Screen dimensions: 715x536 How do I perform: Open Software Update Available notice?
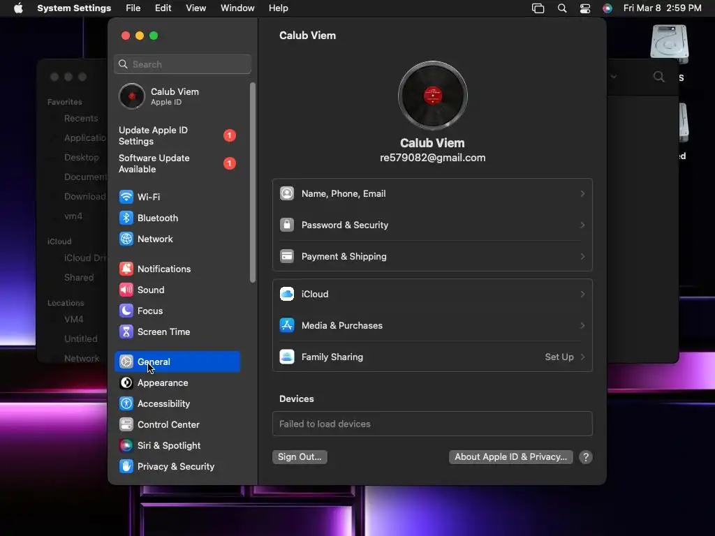(x=177, y=163)
